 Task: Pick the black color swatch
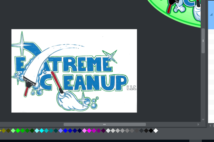coord(151,131)
